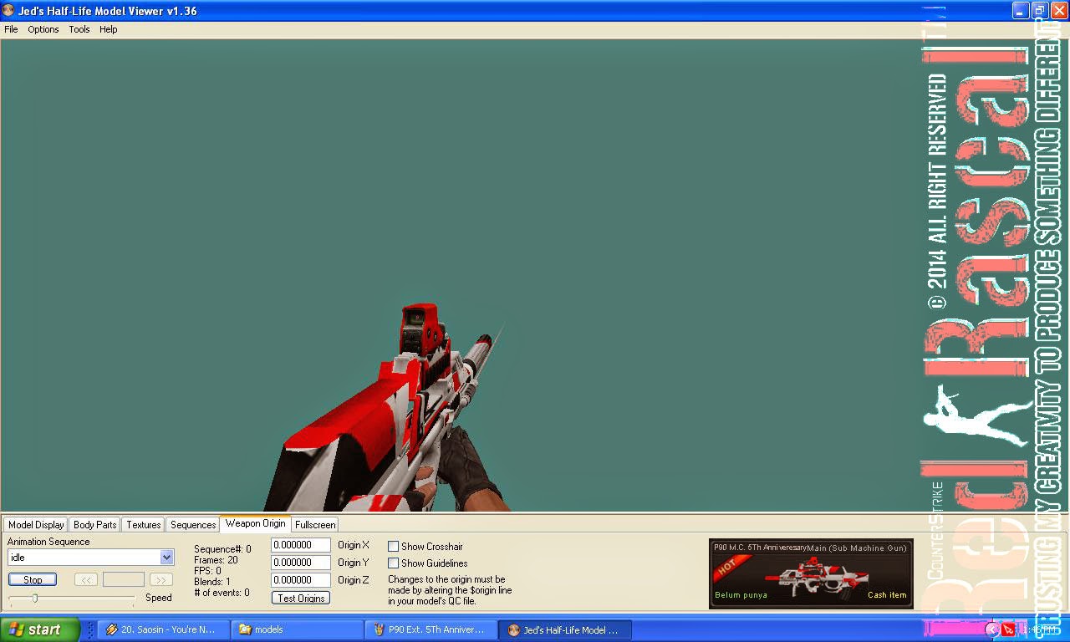The height and width of the screenshot is (642, 1070).
Task: Expand the Animation Sequence dropdown showing idle
Action: [x=166, y=557]
